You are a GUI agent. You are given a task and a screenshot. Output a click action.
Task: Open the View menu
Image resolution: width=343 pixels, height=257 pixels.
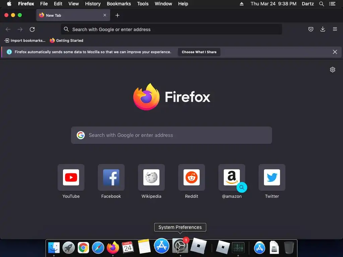point(73,4)
